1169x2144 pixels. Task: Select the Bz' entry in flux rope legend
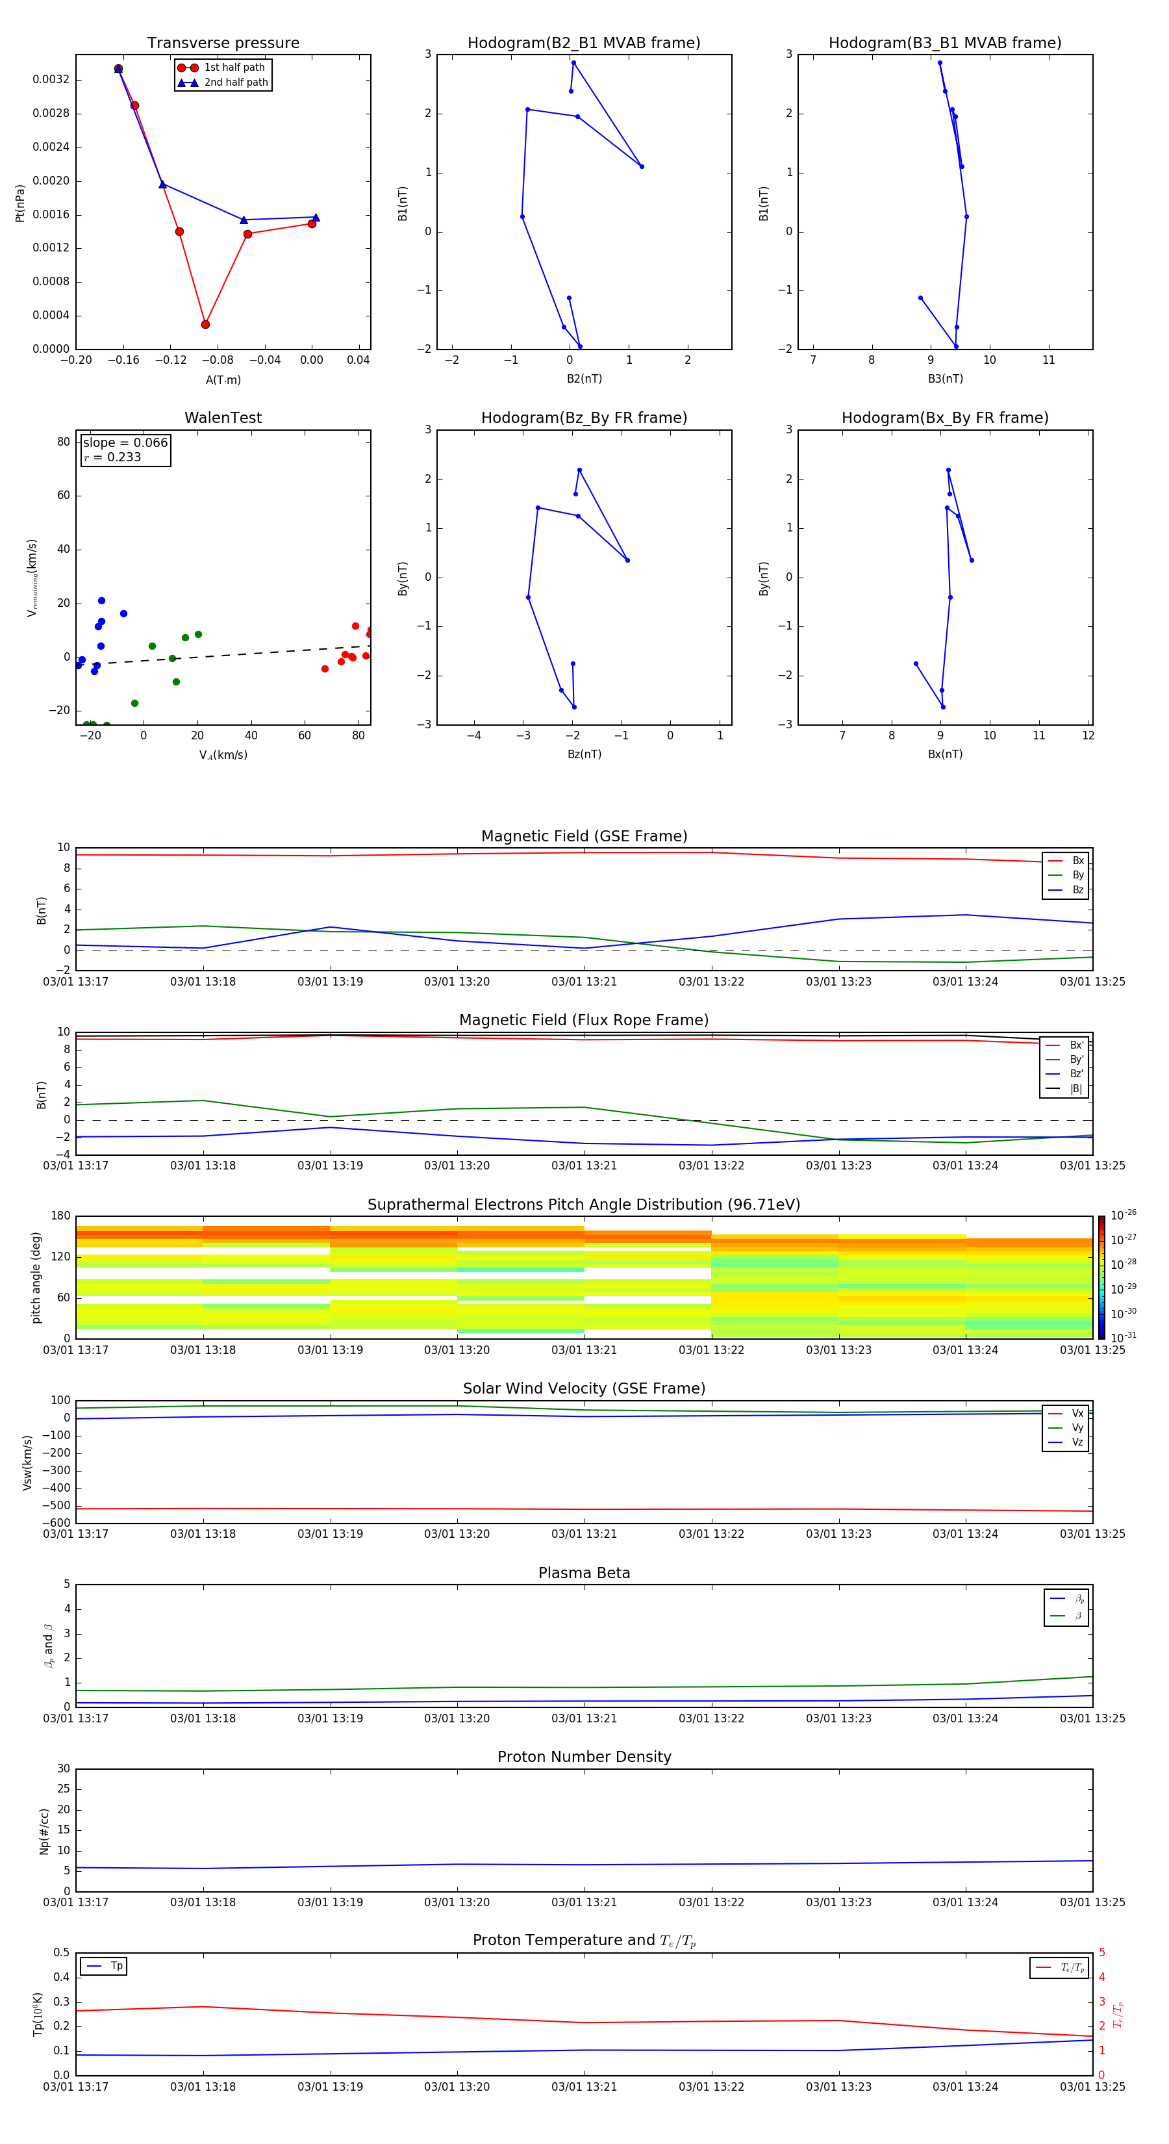pyautogui.click(x=1065, y=1074)
